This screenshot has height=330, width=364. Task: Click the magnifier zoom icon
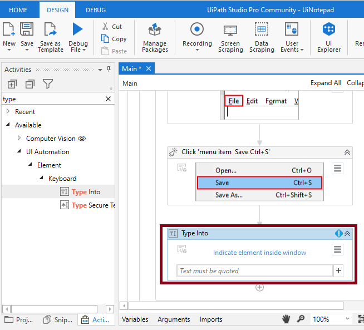[x=301, y=319]
